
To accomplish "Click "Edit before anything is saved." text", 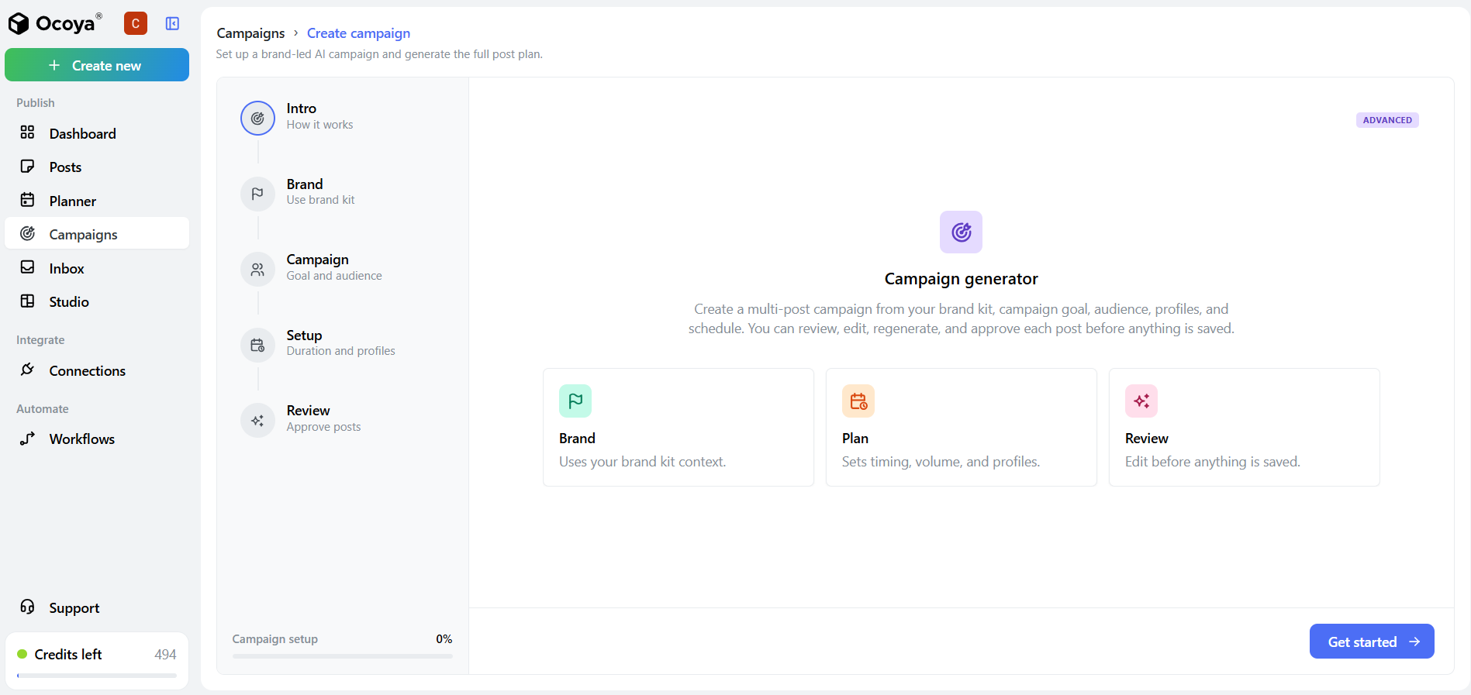I will point(1212,462).
